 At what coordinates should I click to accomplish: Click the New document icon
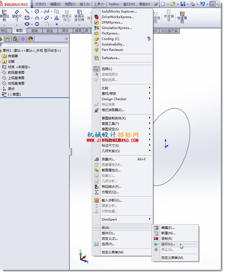click(x=163, y=4)
